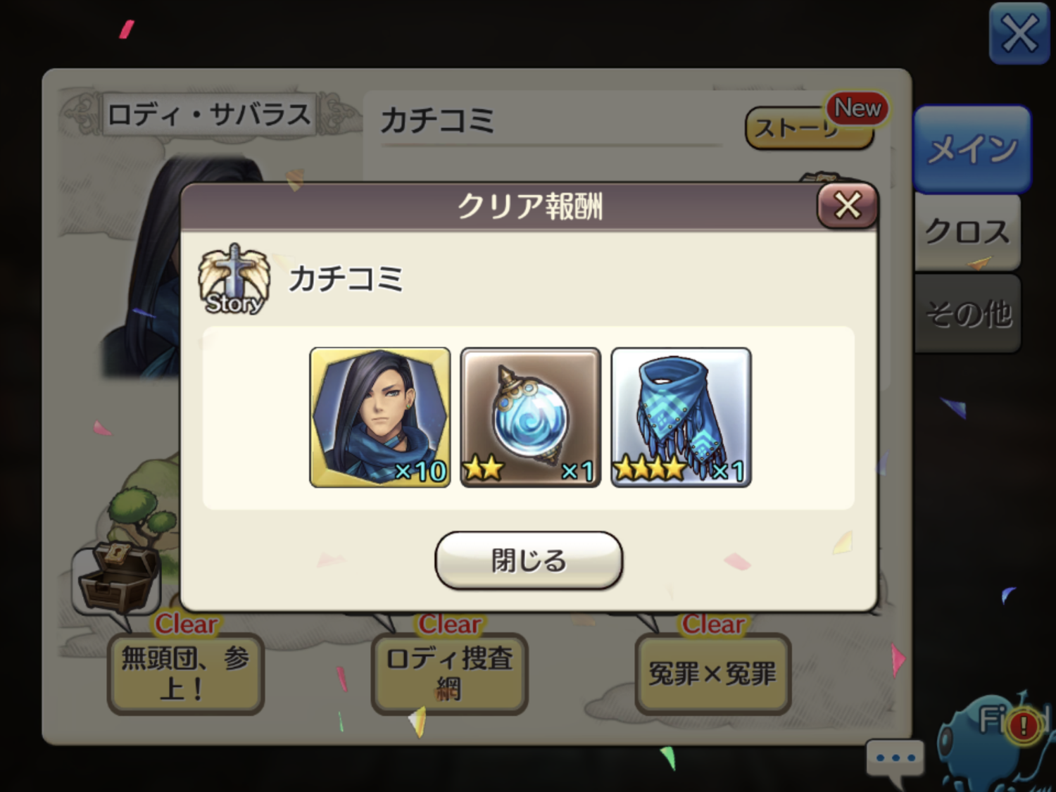Tap the red exclamation notification badge
Image resolution: width=1056 pixels, height=792 pixels.
[x=1024, y=725]
